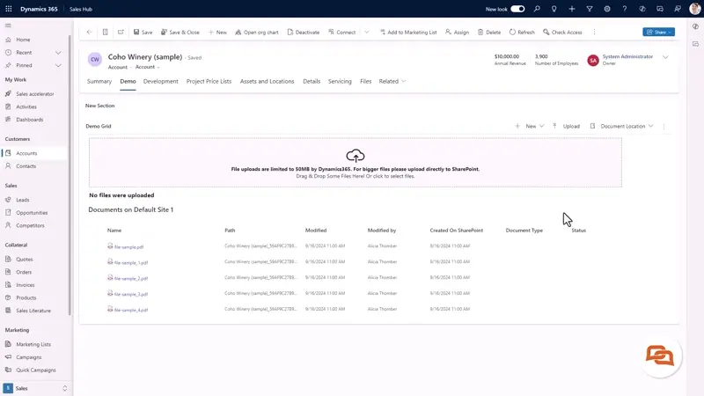Go to Home in sidebar
Image resolution: width=704 pixels, height=396 pixels.
pyautogui.click(x=23, y=40)
